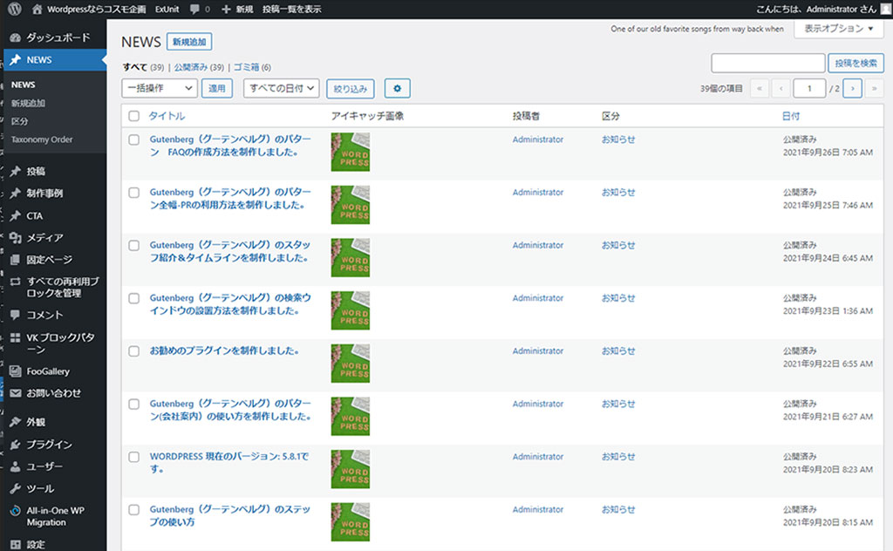Click the post search input field
The width and height of the screenshot is (893, 551).
tap(767, 63)
